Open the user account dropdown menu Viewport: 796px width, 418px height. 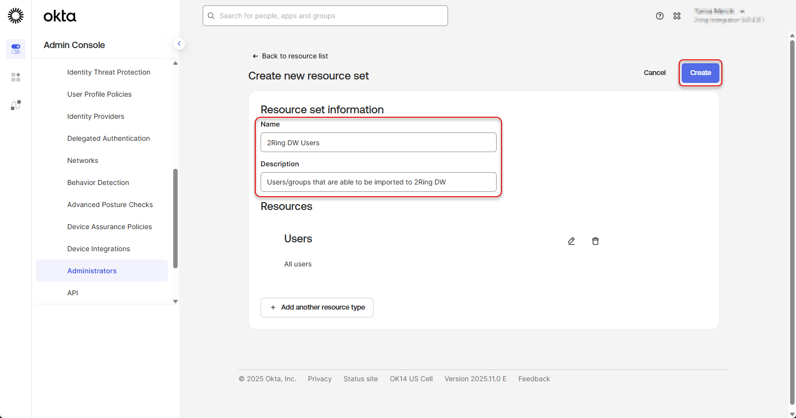[728, 16]
